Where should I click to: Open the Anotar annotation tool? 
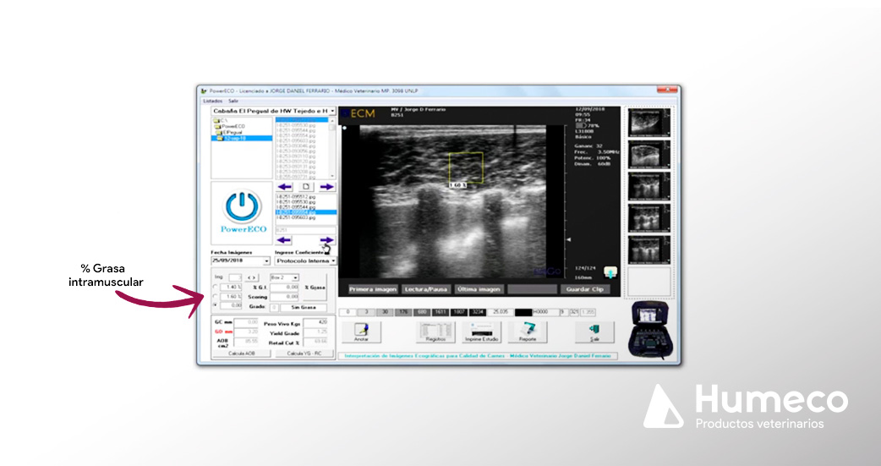[361, 332]
